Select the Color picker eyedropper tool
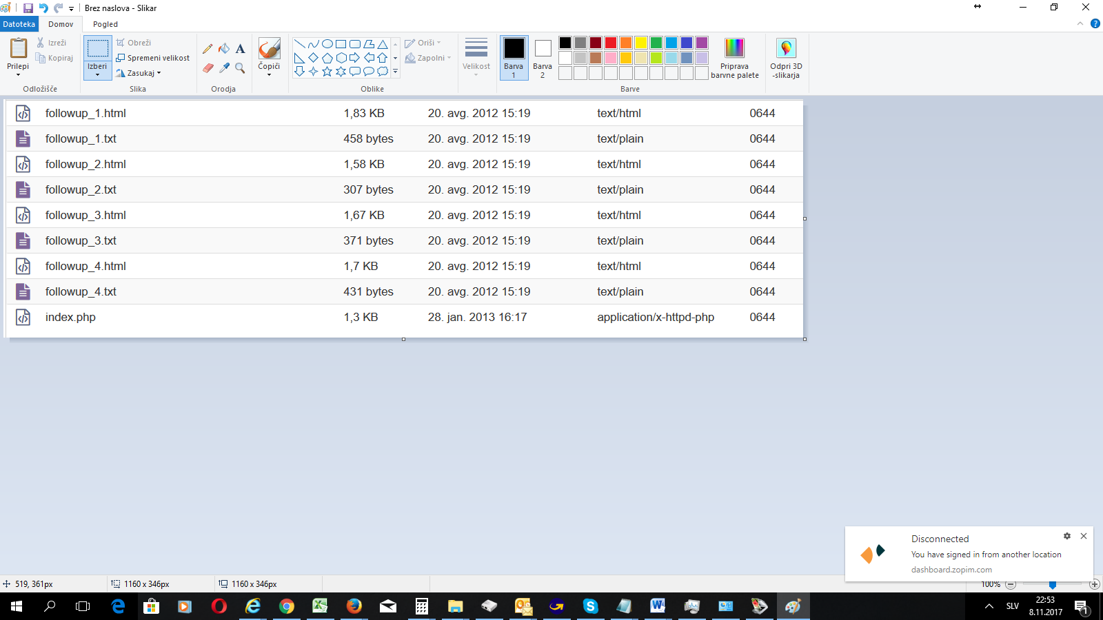The width and height of the screenshot is (1103, 620). [224, 68]
